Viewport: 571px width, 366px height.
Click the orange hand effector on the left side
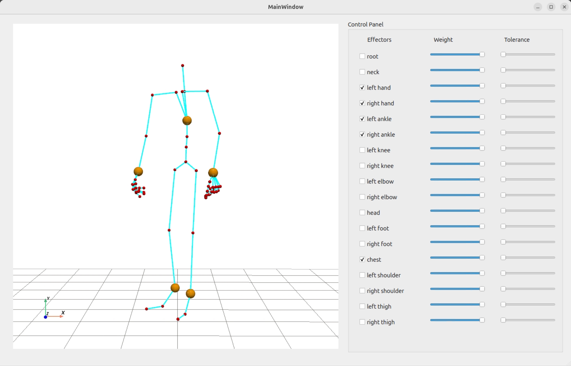click(138, 171)
